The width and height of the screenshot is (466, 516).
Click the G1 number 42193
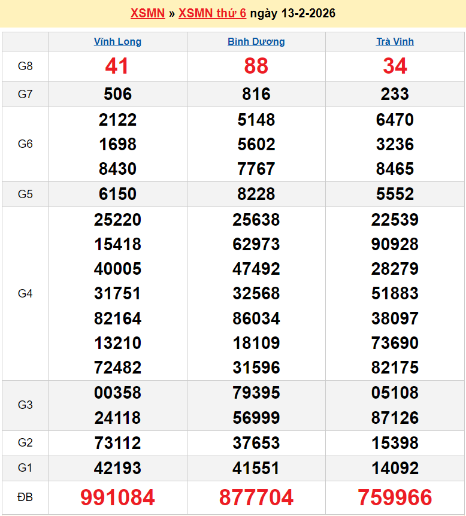click(117, 468)
